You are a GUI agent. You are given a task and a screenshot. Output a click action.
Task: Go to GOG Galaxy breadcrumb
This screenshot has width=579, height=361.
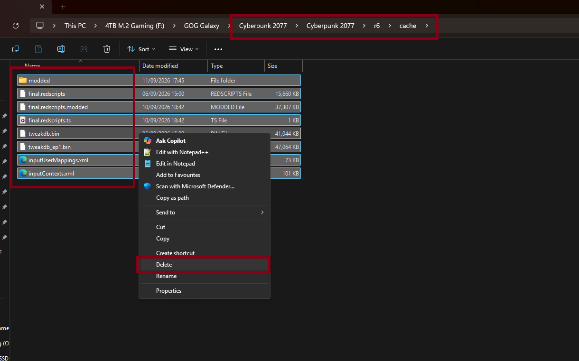(202, 26)
